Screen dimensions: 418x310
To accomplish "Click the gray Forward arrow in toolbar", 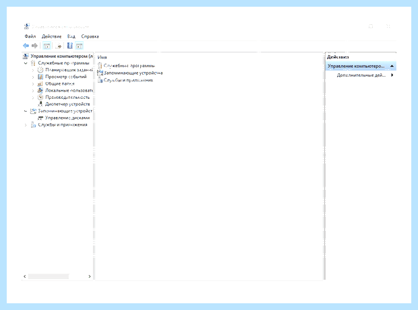I will click(34, 46).
